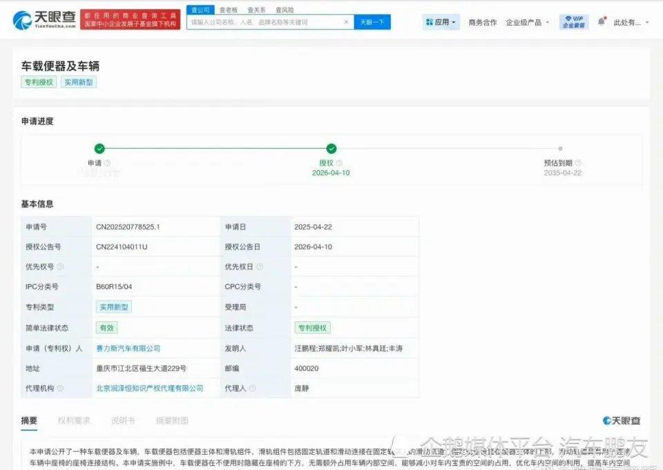Click the info icon beside 代理人
663x470 pixels.
[253, 388]
